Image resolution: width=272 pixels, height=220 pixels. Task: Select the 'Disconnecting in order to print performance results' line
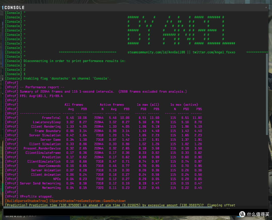coord(65,61)
